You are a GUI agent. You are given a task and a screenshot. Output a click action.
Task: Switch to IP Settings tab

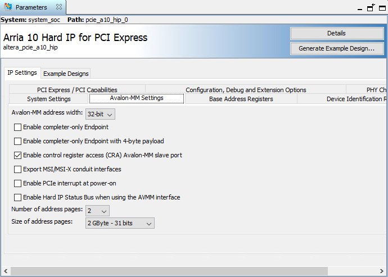(22, 72)
